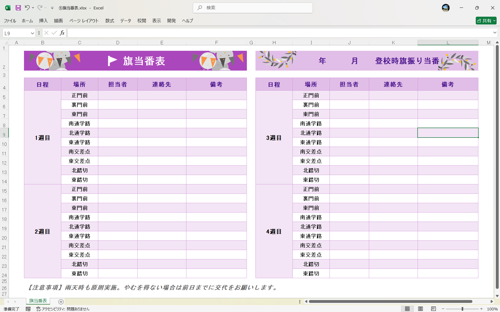This screenshot has height=312, width=500.
Task: Click inside the 検索 search box
Action: point(253,8)
